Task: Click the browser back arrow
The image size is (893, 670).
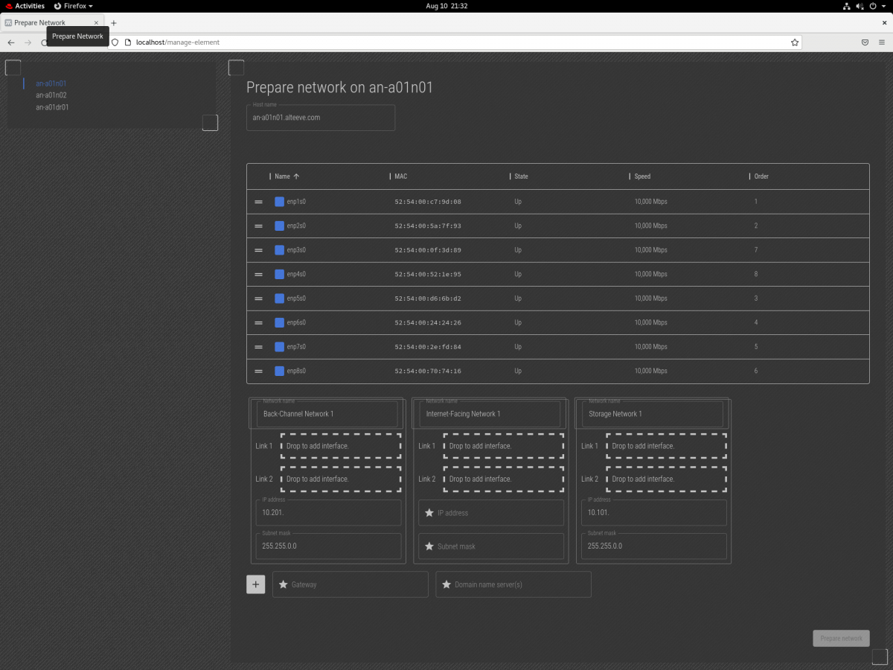Action: [x=11, y=42]
